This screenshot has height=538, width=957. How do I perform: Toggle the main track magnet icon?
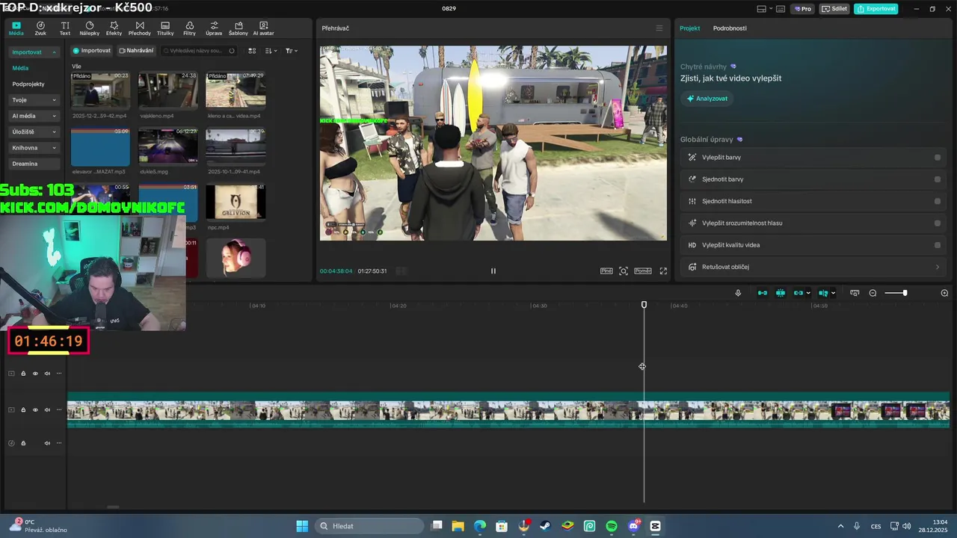coord(762,293)
